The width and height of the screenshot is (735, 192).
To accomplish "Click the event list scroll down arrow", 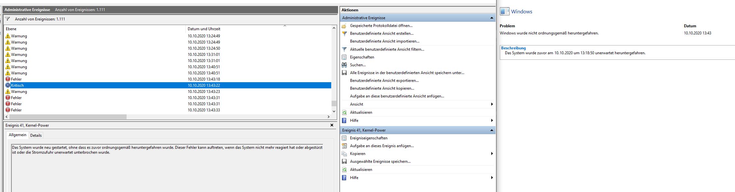I will [334, 111].
